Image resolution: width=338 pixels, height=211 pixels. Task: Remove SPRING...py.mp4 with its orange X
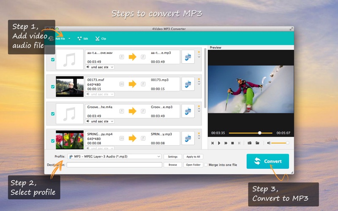(x=199, y=133)
